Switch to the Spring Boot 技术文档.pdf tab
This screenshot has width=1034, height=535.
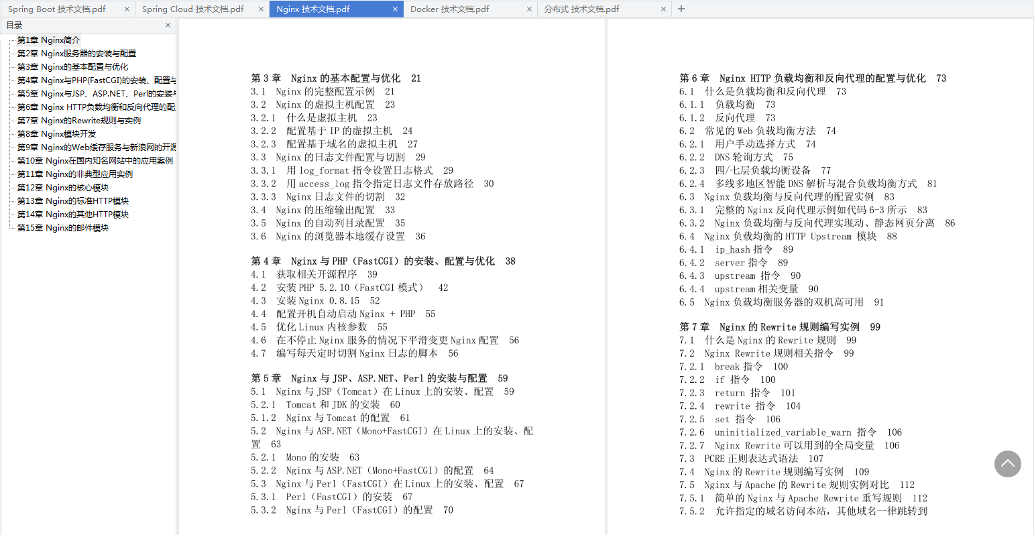coord(68,9)
